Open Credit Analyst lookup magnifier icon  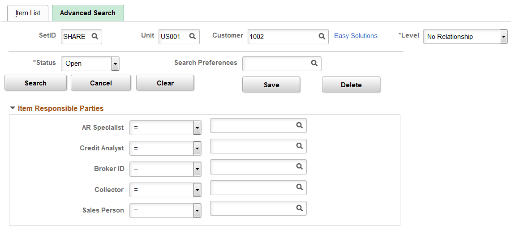[300, 146]
